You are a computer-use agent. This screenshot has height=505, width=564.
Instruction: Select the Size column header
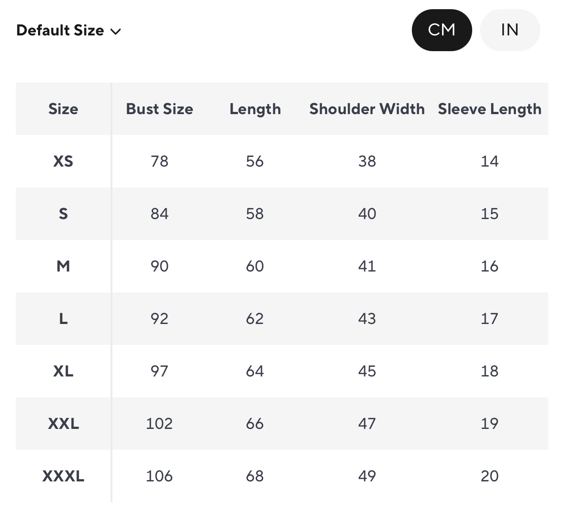[63, 109]
